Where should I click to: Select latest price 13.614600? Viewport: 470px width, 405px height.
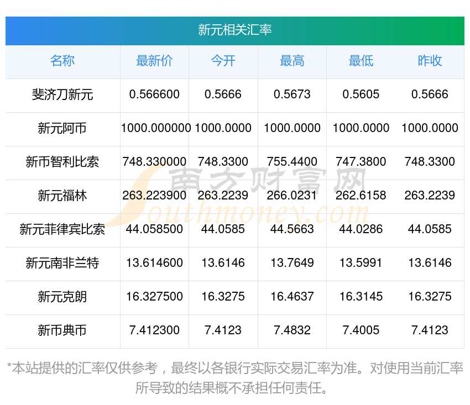pyautogui.click(x=154, y=263)
